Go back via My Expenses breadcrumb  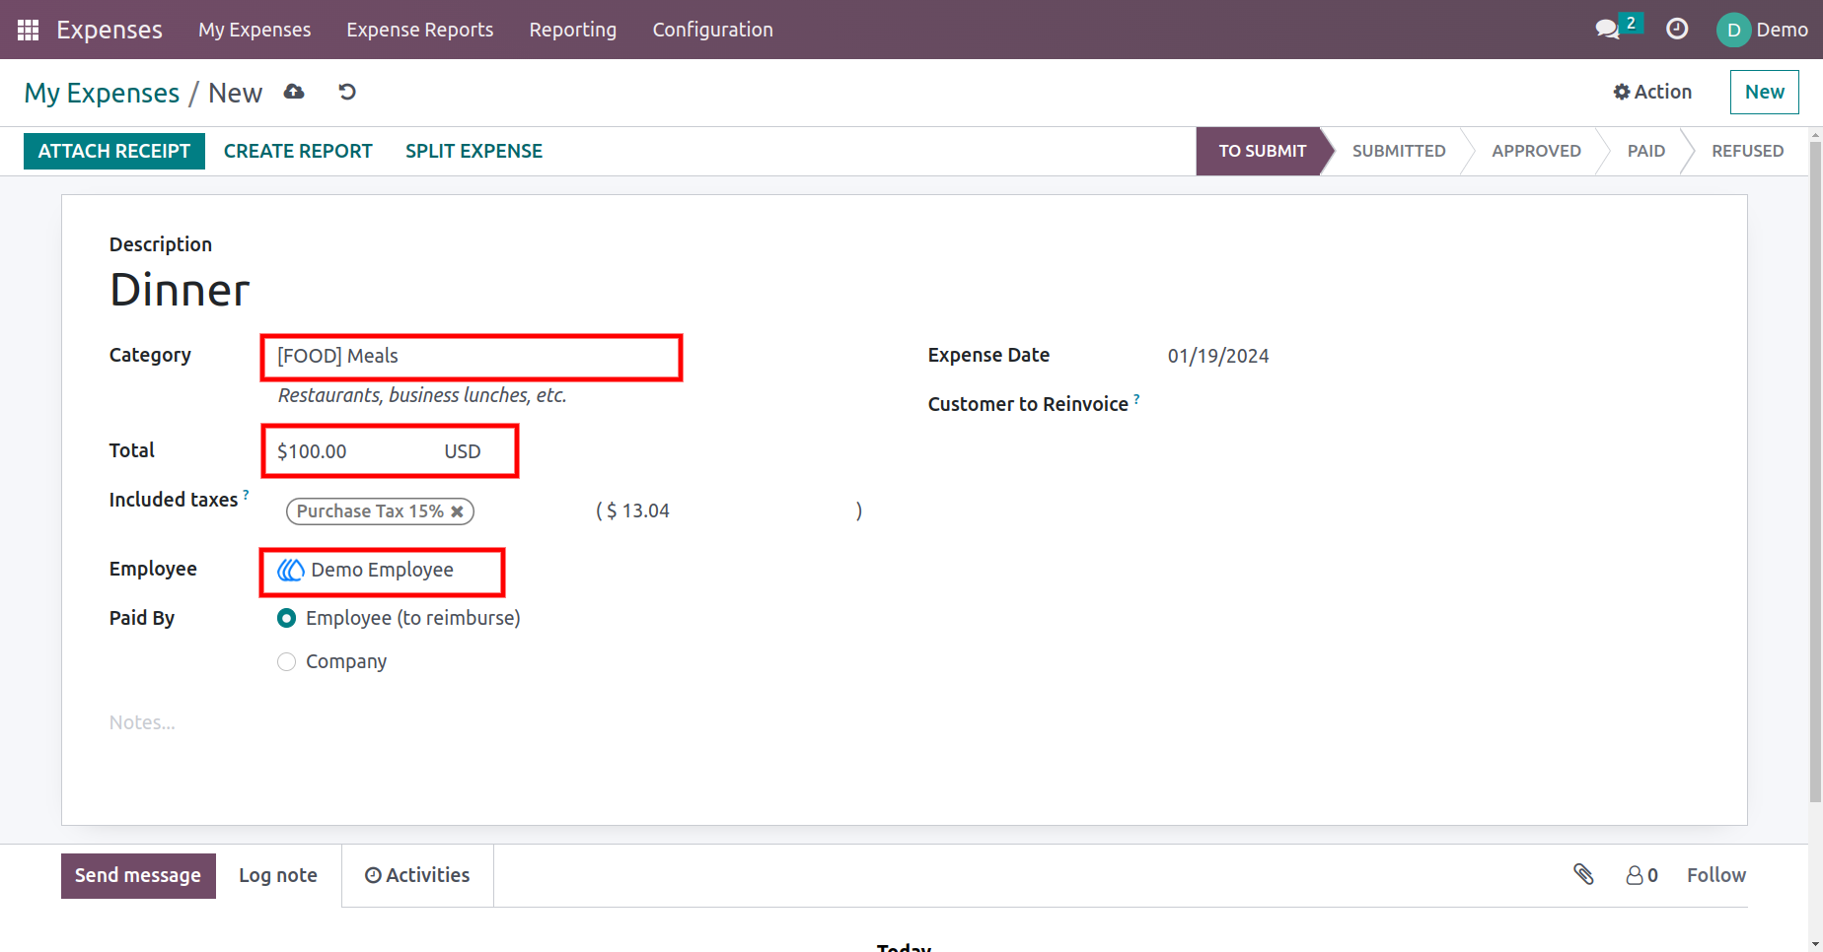(102, 93)
